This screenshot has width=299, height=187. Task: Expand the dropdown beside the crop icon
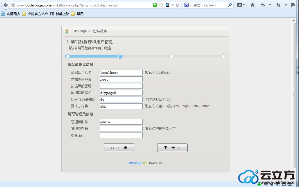coord(286,5)
